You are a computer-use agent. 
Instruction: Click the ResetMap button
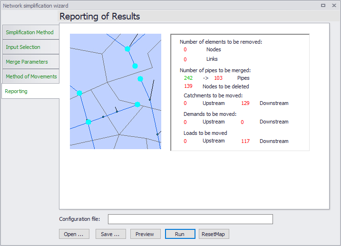(x=214, y=234)
